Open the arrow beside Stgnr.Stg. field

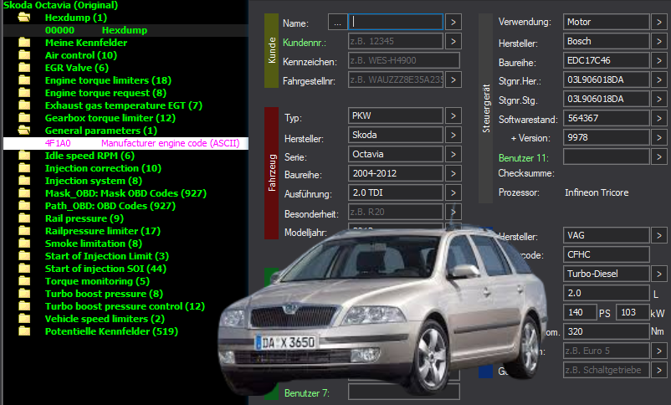pyautogui.click(x=659, y=99)
